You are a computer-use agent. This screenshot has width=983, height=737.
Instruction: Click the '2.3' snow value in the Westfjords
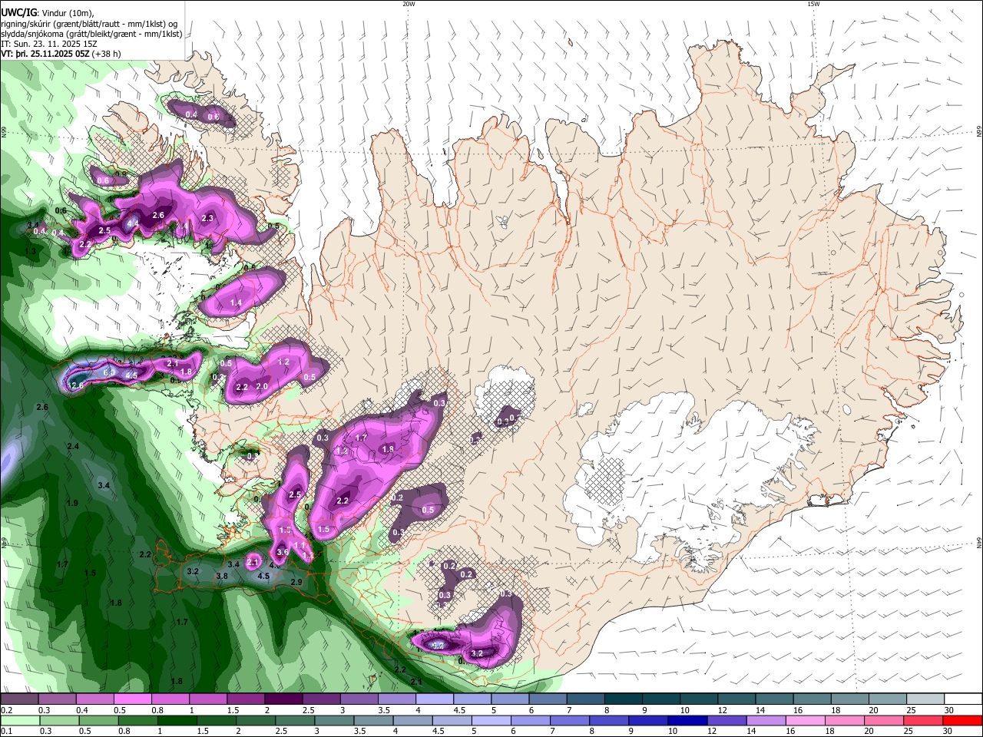pos(207,218)
